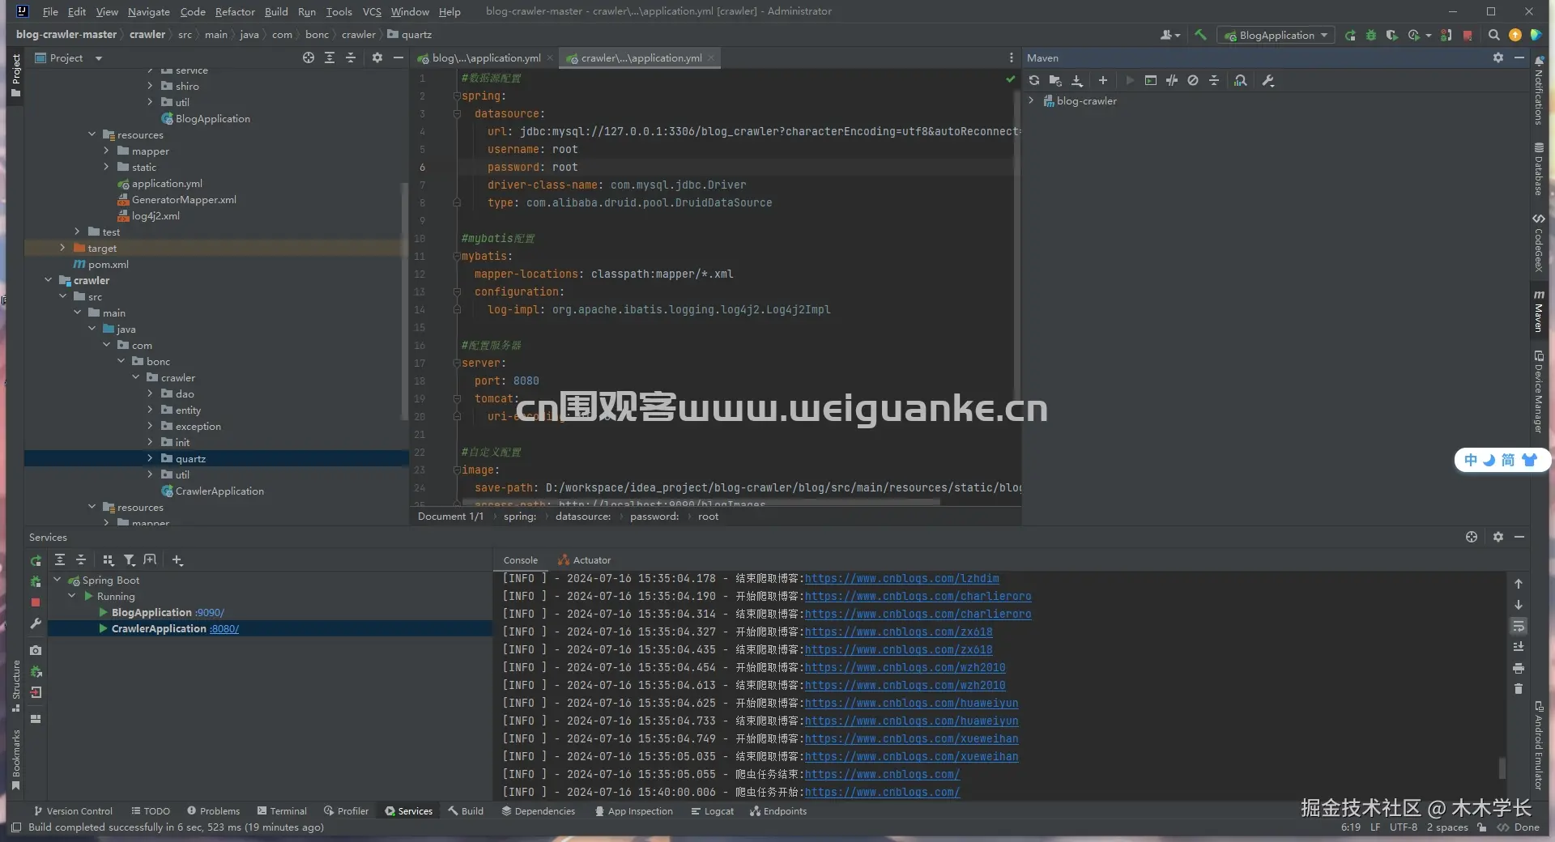The width and height of the screenshot is (1555, 842).
Task: Open the Terminal tool window tab
Action: point(282,810)
